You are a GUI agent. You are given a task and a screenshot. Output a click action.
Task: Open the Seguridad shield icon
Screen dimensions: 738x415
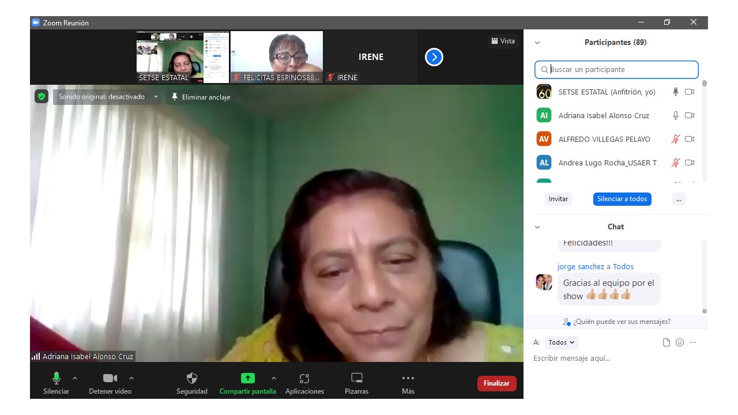coord(192,379)
